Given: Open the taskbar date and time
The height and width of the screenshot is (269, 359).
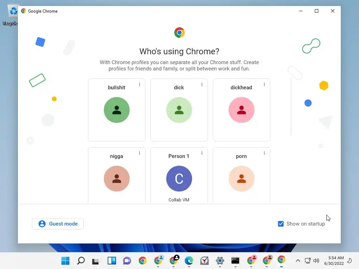Looking at the screenshot, I should click(x=334, y=261).
